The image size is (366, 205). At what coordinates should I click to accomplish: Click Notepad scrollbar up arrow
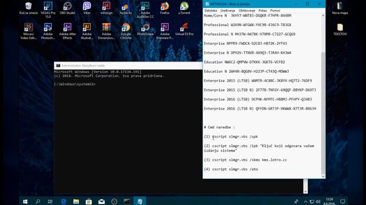(x=323, y=15)
